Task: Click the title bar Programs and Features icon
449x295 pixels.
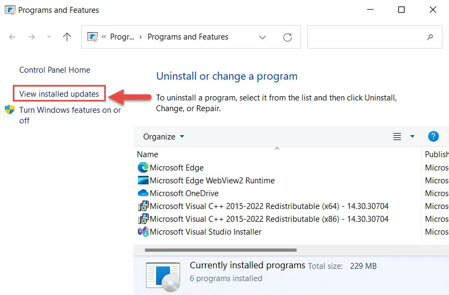Action: click(x=10, y=10)
